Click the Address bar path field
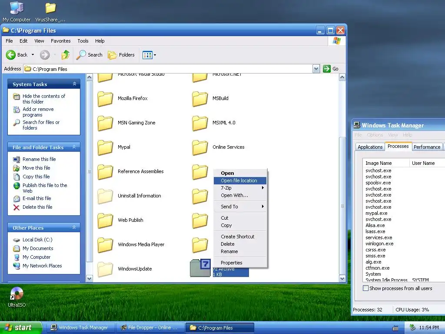 click(x=168, y=69)
